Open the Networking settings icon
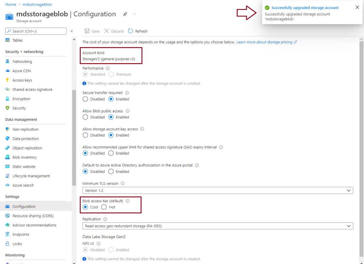Screen dimensions: 364x264 click(8, 61)
